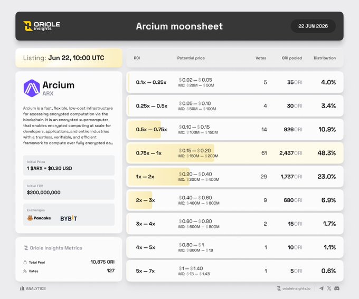This screenshot has width=359, height=299.
Task: Open the orioleinsights.io link
Action: point(296,288)
